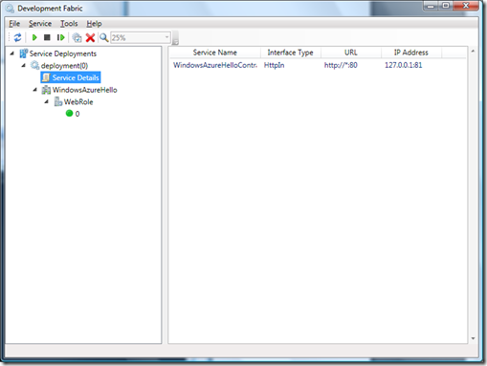
Task: Start service with green play icon
Action: 34,37
